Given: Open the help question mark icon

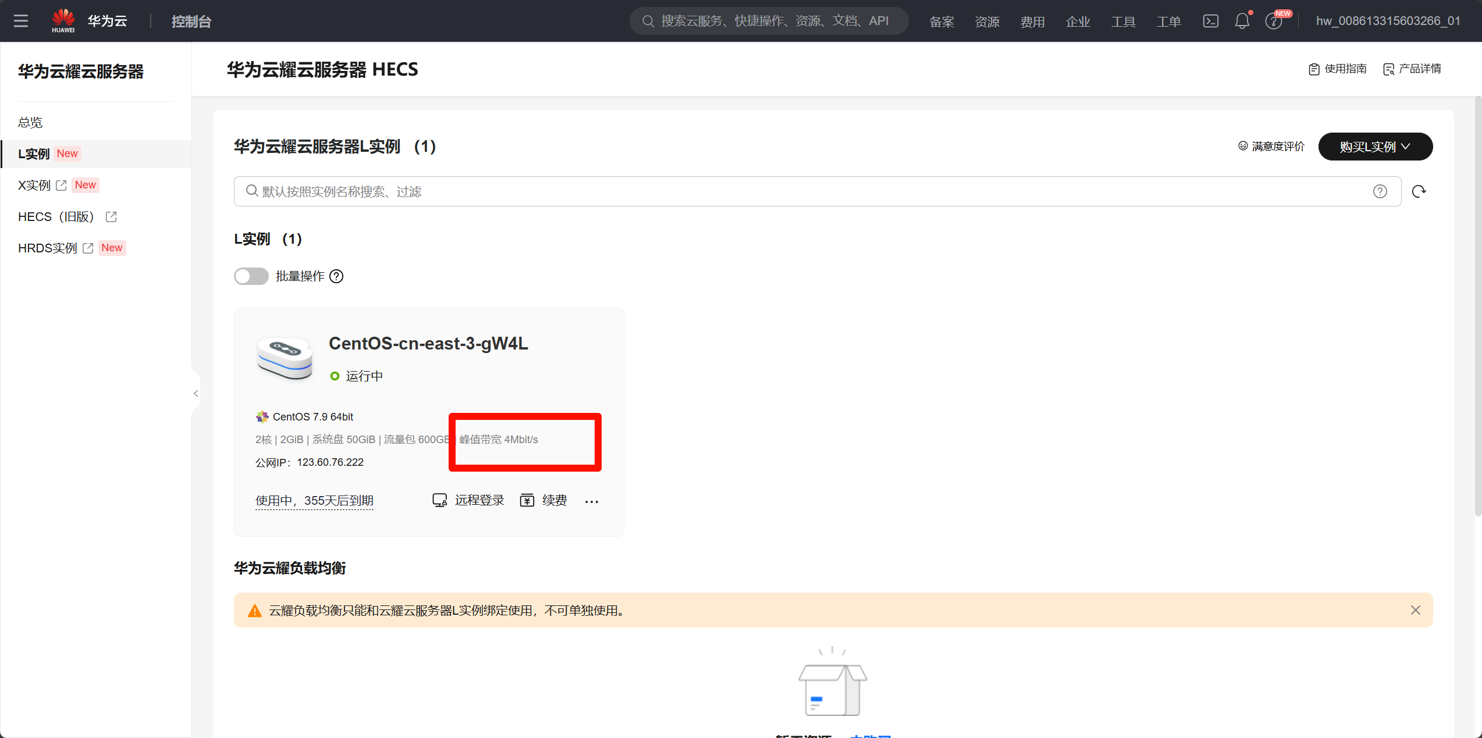Looking at the screenshot, I should pyautogui.click(x=1273, y=22).
